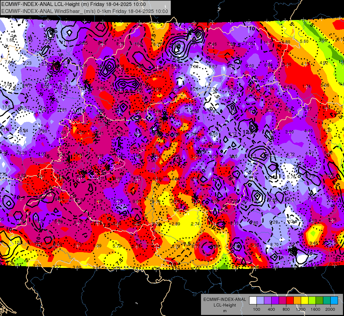Screen dimensions: 344x316
Task: Click the shear value 3.85
Action: tap(101, 88)
